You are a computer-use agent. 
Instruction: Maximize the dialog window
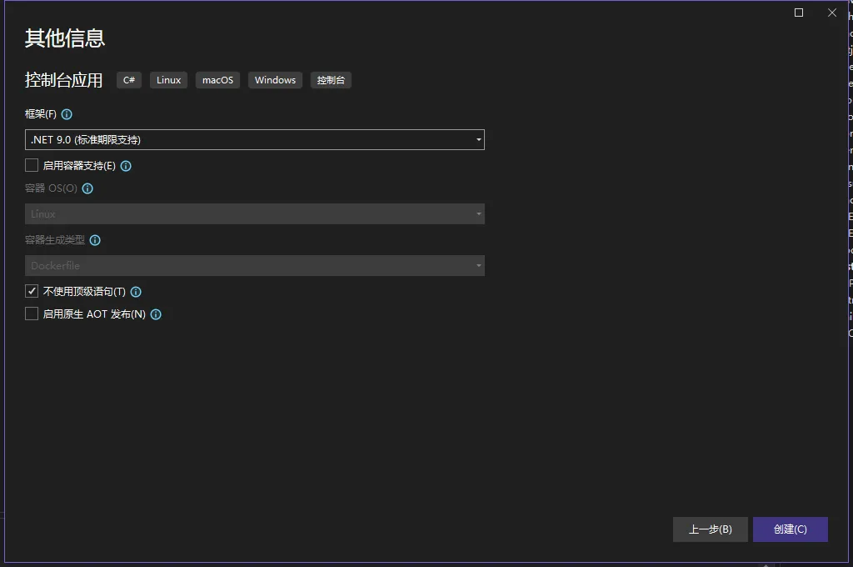point(797,13)
